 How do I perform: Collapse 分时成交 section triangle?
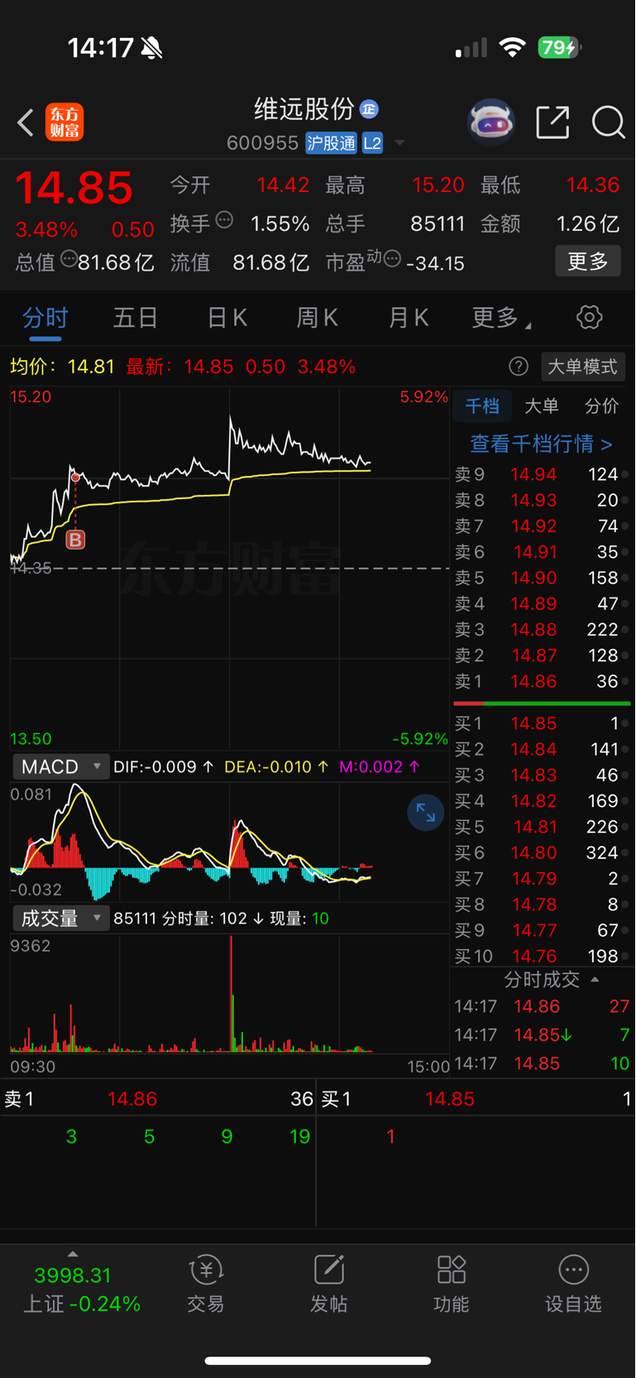coord(595,979)
